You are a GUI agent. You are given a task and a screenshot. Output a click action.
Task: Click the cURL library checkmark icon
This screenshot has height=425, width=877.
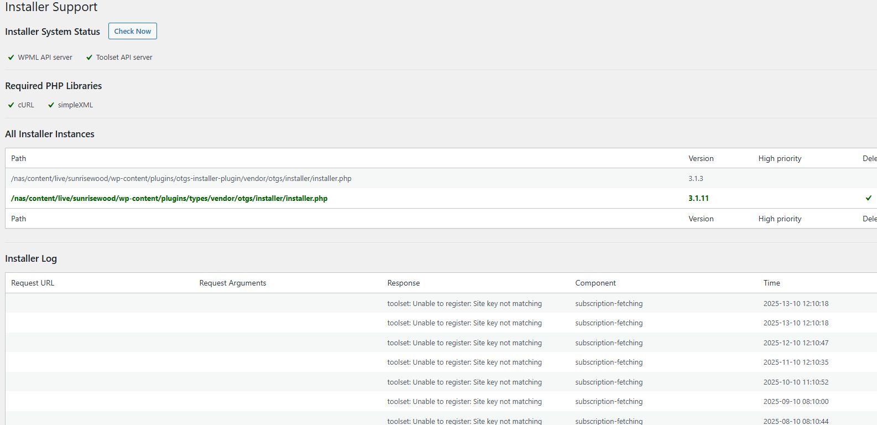[x=11, y=105]
